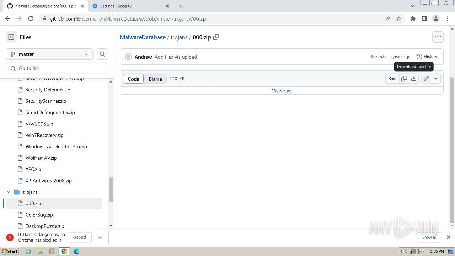Open XFC.zip file
455x256 pixels.
point(33,169)
